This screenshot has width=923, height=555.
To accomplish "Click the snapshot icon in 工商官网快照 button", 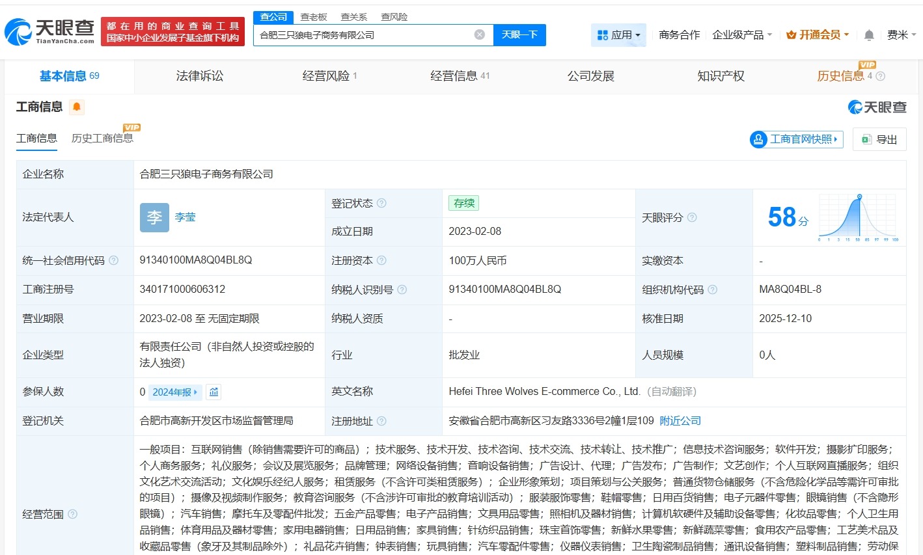I will [758, 139].
